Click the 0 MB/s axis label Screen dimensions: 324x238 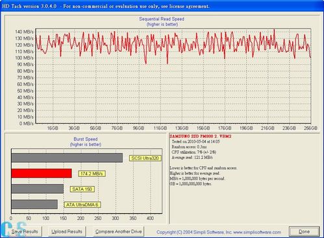(27, 124)
